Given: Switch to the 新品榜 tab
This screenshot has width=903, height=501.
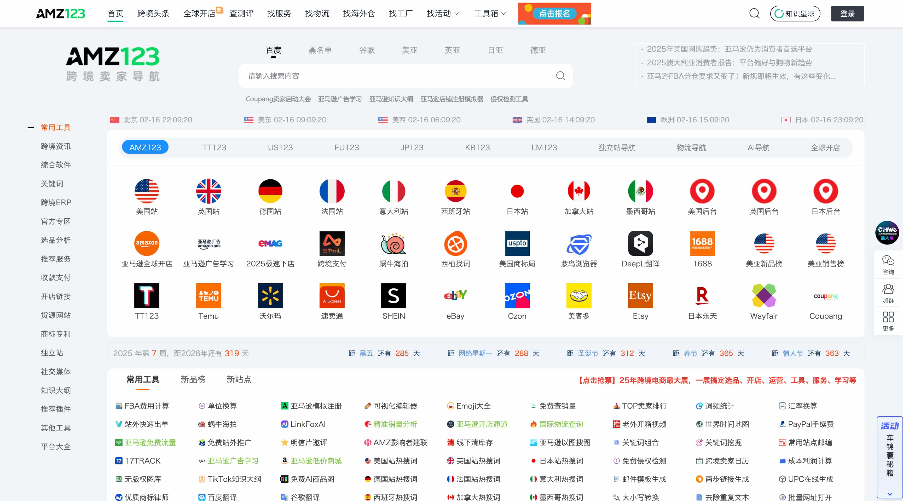Looking at the screenshot, I should click(x=193, y=379).
